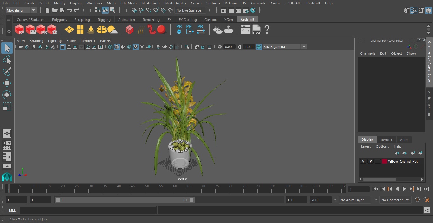The width and height of the screenshot is (433, 223).
Task: Toggle the viewport grid display icon
Action: point(62,47)
